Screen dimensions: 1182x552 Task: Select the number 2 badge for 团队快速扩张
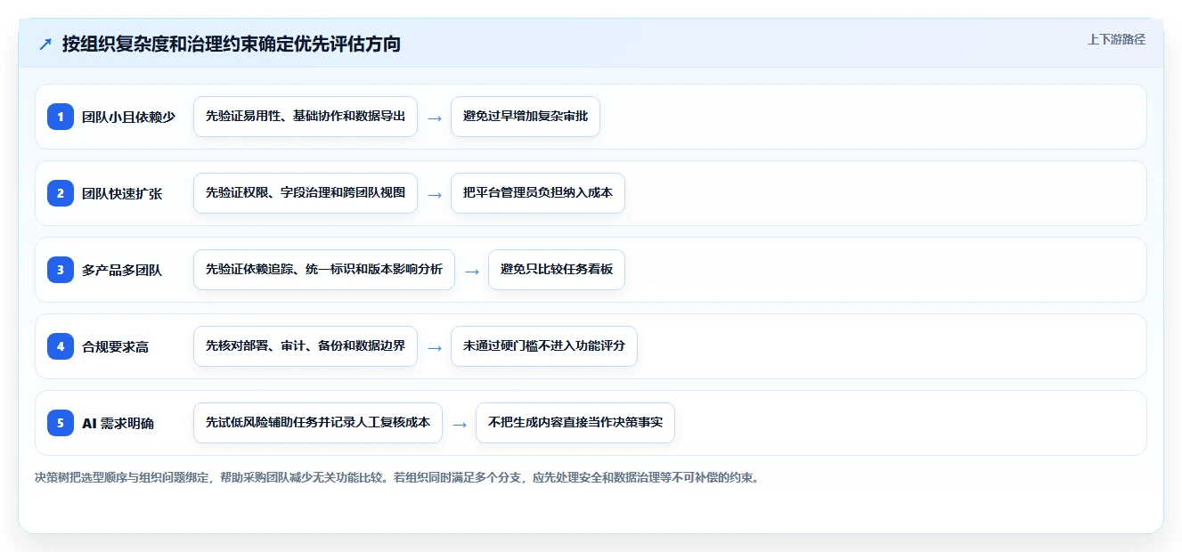point(61,193)
